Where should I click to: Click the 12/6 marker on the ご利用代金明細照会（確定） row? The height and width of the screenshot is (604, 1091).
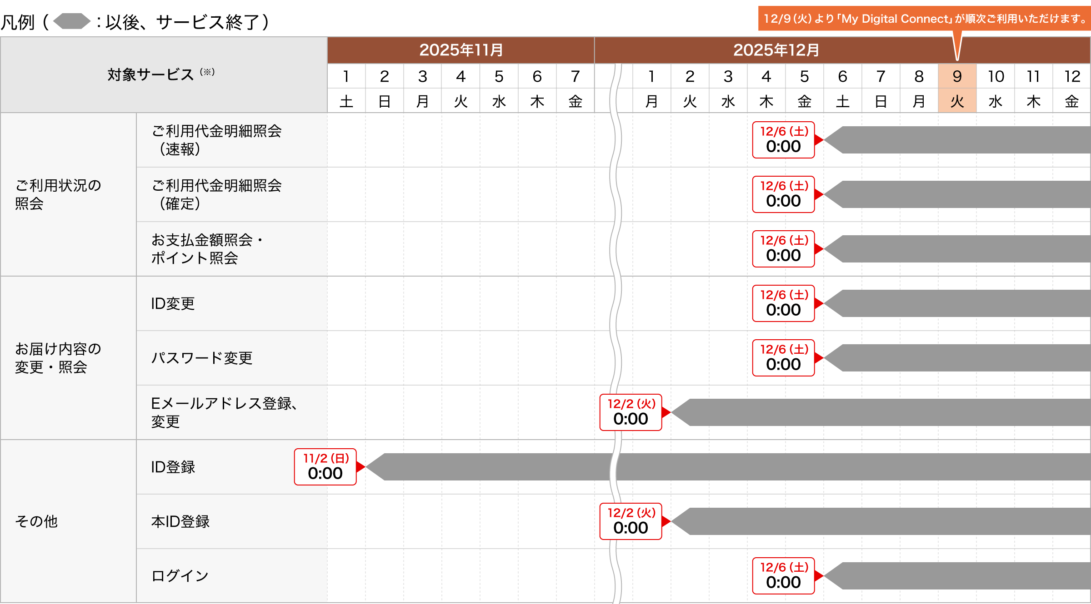click(x=783, y=194)
